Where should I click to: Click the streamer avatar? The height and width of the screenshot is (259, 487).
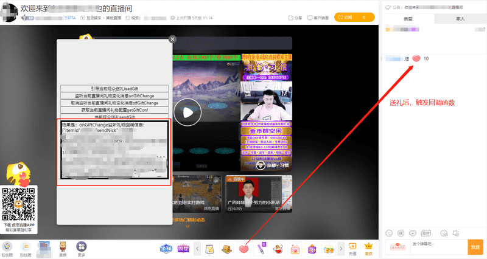(x=9, y=12)
